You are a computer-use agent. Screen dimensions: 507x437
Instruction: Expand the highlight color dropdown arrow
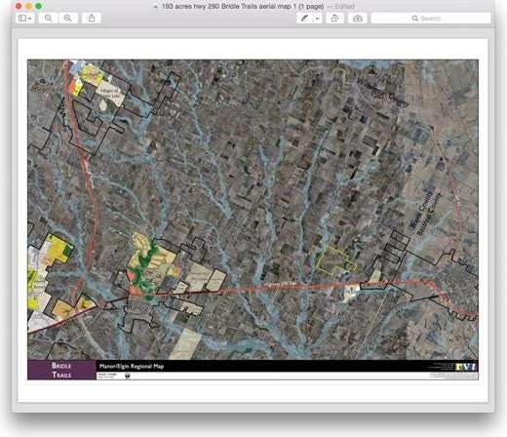317,19
